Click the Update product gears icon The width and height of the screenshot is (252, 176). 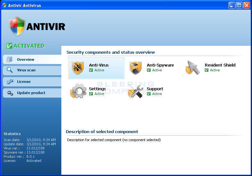pos(10,93)
